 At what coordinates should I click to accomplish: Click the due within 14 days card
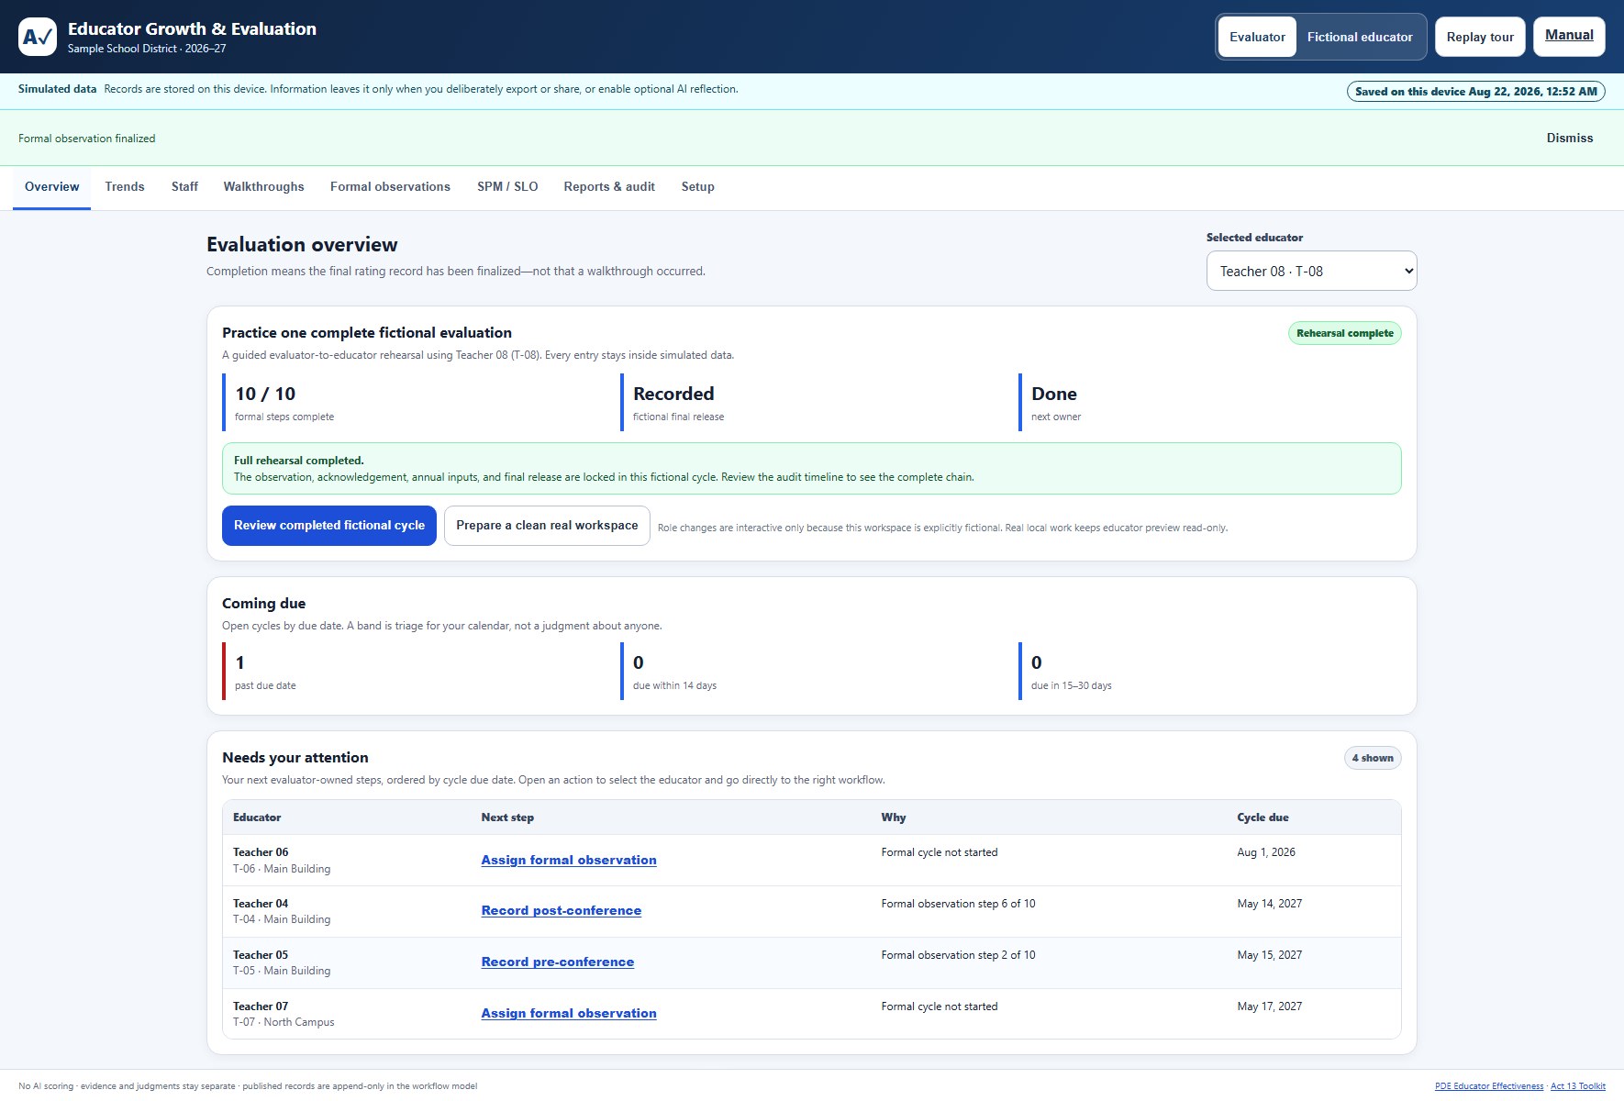pyautogui.click(x=812, y=672)
